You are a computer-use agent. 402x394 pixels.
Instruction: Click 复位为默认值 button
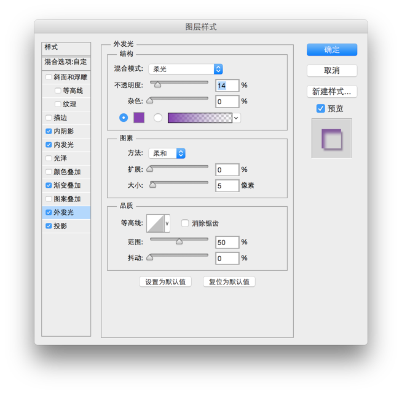point(229,282)
